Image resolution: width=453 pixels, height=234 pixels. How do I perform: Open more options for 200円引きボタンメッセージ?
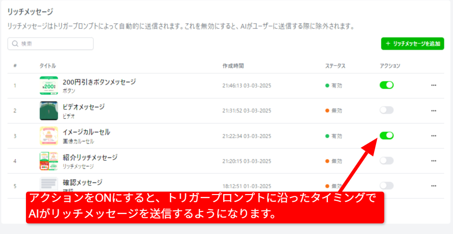(x=433, y=85)
